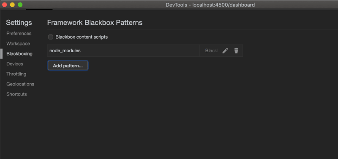The width and height of the screenshot is (338, 159).
Task: Switch to the Workspace settings tab
Action: (18, 44)
